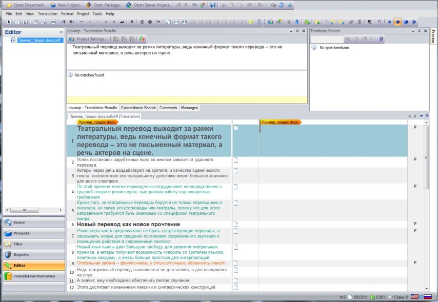This screenshot has height=302, width=438.
Task: Click the blue down arrow toolbar icon
Action: [x=296, y=22]
